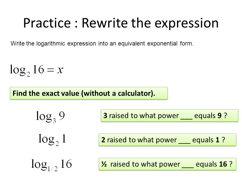Click the word 'exponential' in the instructions
The image size is (242, 182).
(162, 43)
